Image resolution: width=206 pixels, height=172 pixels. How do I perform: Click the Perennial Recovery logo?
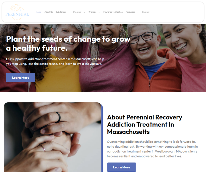(x=17, y=12)
